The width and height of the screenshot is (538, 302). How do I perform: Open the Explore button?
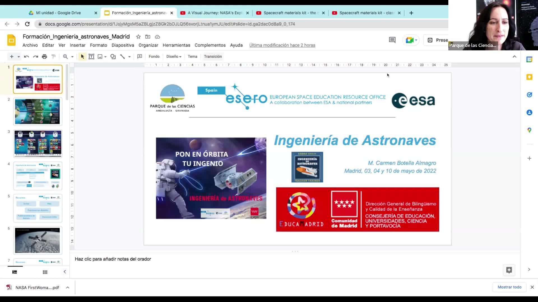(x=509, y=270)
